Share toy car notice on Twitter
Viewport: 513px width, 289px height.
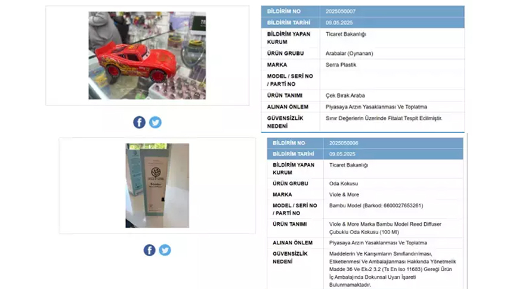pyautogui.click(x=155, y=122)
